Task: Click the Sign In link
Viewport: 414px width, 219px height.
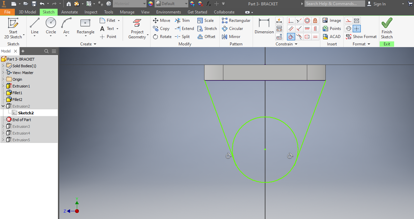Action: pyautogui.click(x=379, y=4)
